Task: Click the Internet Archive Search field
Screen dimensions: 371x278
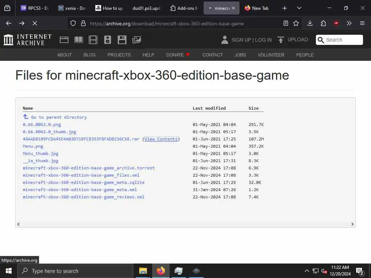Action: [339, 40]
